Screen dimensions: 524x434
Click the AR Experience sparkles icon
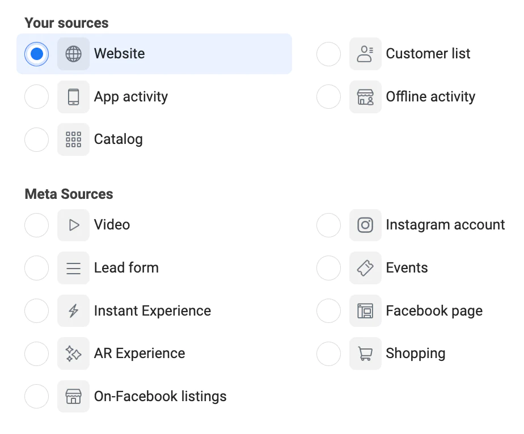coord(73,354)
